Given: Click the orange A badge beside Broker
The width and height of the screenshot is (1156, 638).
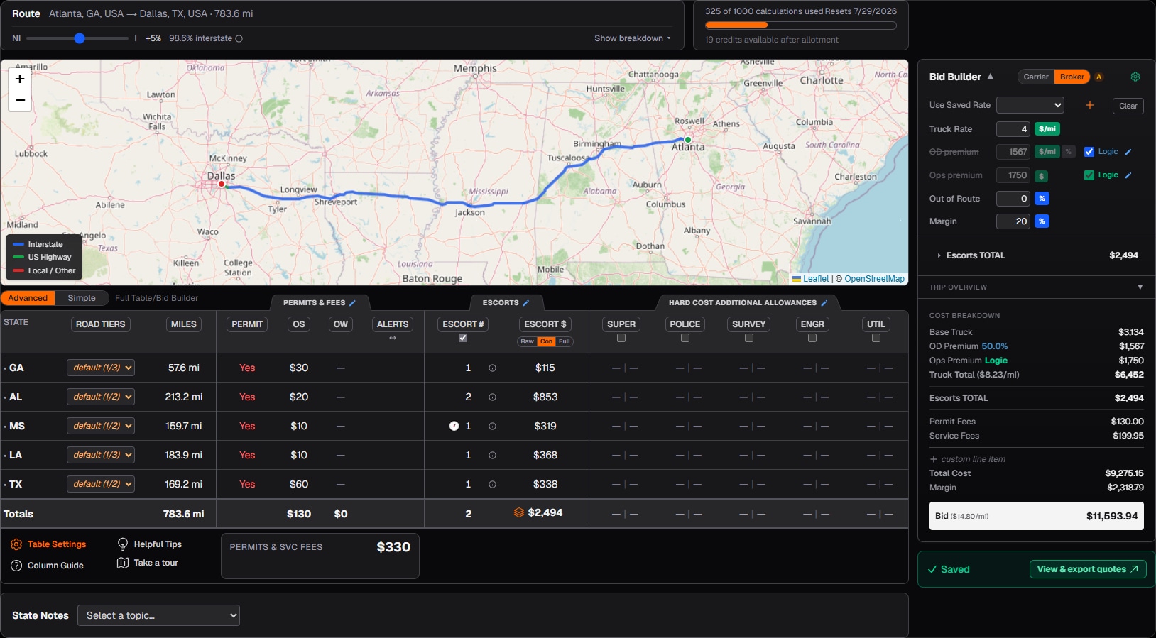Looking at the screenshot, I should click(x=1099, y=77).
